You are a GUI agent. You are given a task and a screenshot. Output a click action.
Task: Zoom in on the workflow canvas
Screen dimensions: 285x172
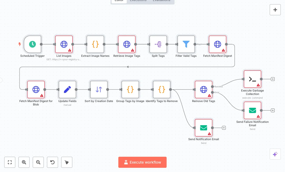tap(24, 162)
